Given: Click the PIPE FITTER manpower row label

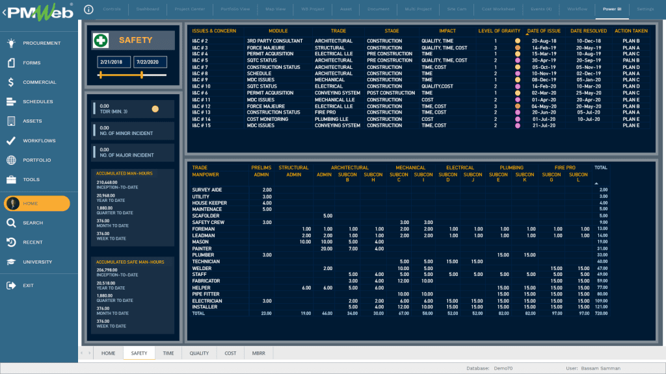Looking at the screenshot, I should click(x=206, y=294).
